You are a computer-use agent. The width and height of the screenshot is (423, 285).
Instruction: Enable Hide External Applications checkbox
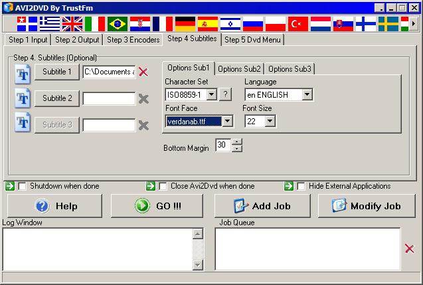coord(301,186)
